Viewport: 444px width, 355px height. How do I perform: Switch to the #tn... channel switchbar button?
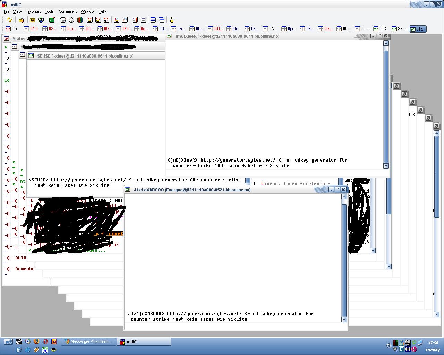325,29
